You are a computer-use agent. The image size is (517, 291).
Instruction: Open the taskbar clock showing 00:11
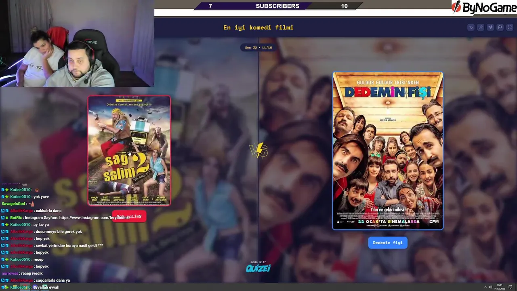(500, 287)
